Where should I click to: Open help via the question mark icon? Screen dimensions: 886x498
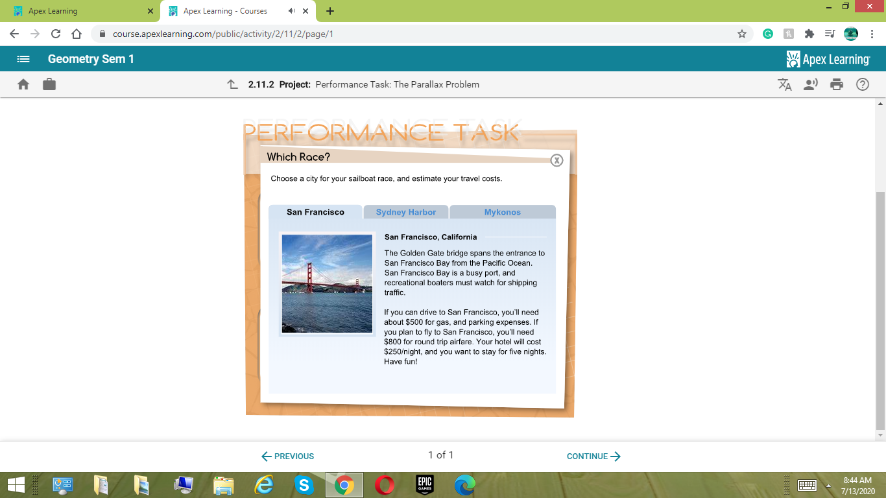(x=863, y=84)
